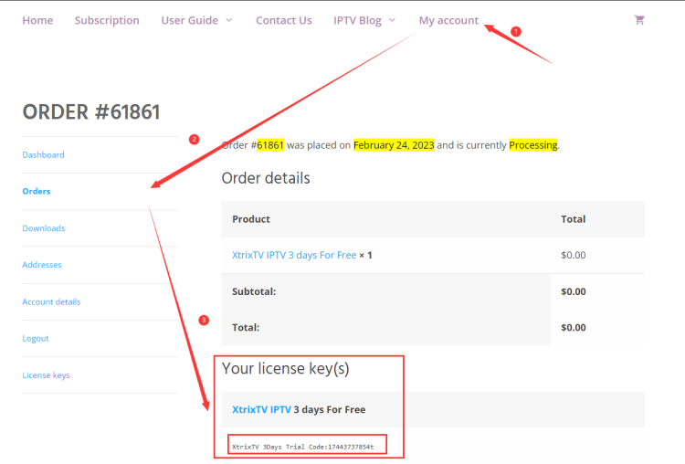Open the License keys sidebar link
This screenshot has width=685, height=464.
46,375
